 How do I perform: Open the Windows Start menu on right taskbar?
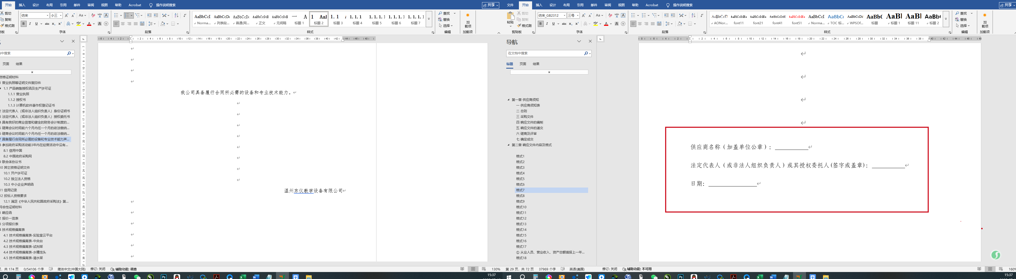pos(509,277)
